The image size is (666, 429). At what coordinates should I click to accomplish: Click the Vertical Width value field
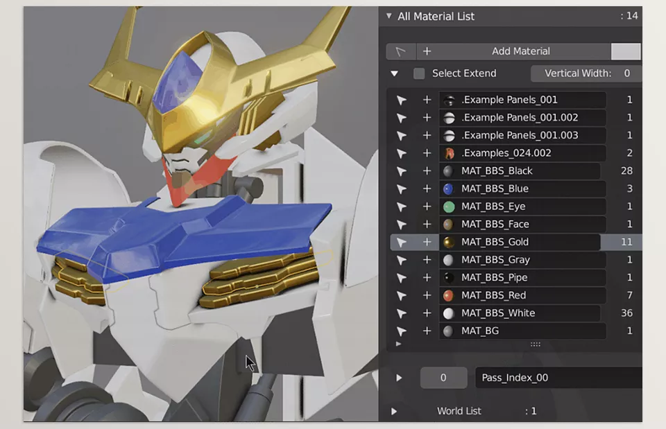click(x=586, y=73)
